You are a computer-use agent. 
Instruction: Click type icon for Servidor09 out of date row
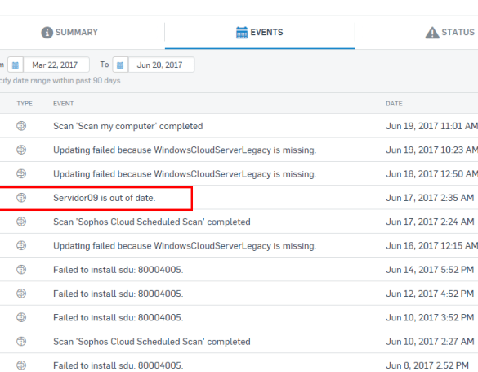21,198
